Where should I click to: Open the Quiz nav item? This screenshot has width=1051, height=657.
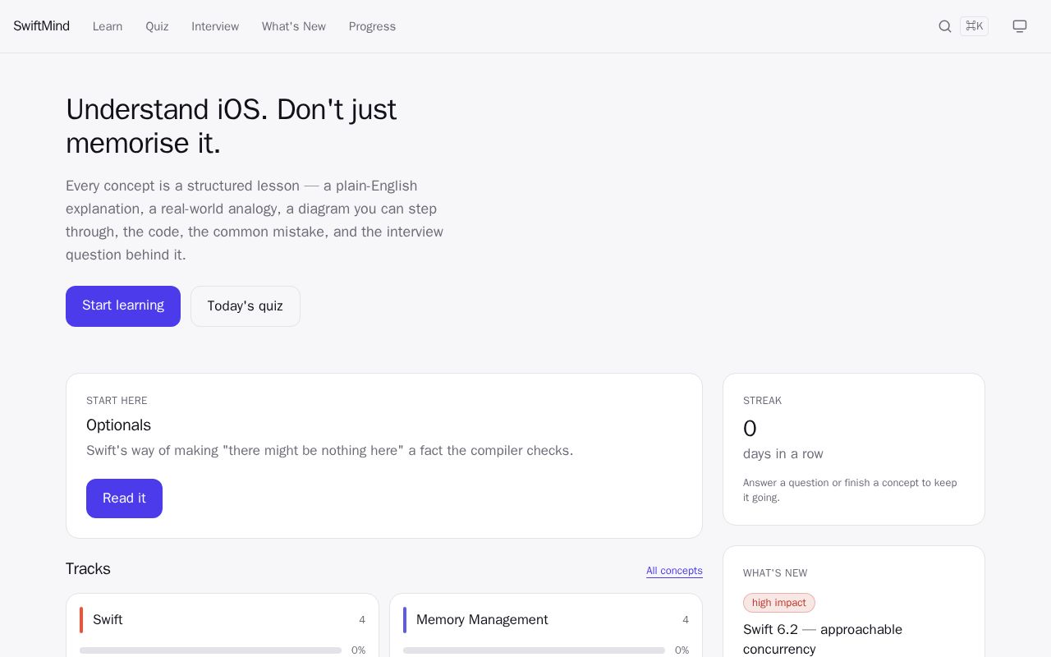pos(157,26)
